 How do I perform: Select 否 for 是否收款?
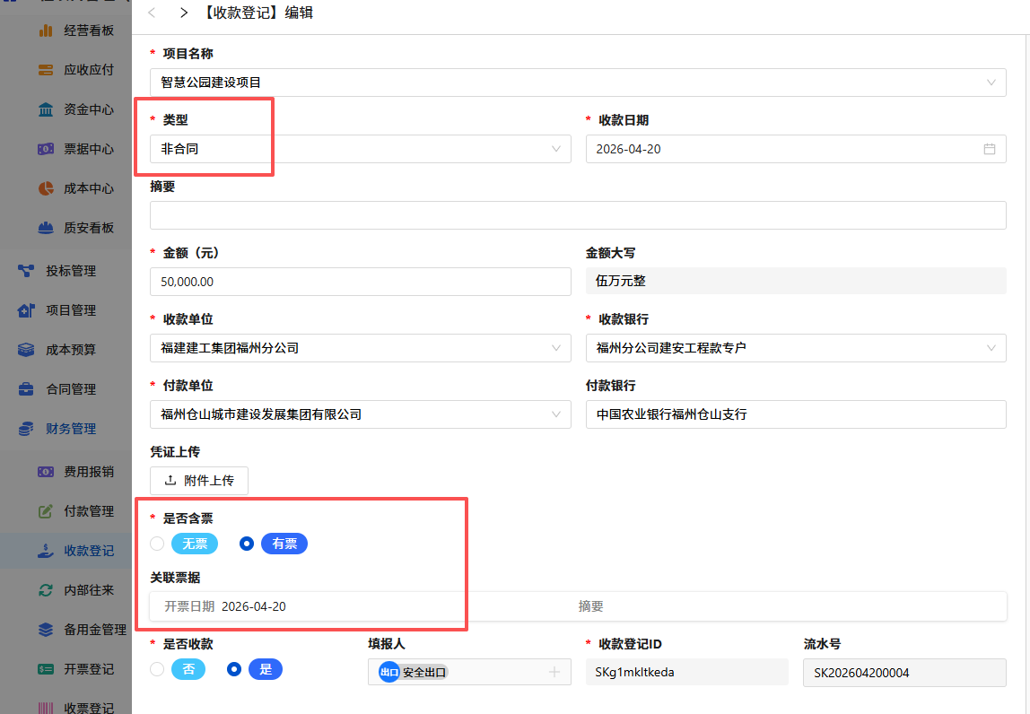(157, 669)
